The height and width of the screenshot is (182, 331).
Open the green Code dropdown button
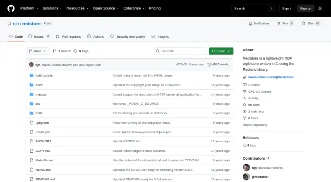pos(221,51)
